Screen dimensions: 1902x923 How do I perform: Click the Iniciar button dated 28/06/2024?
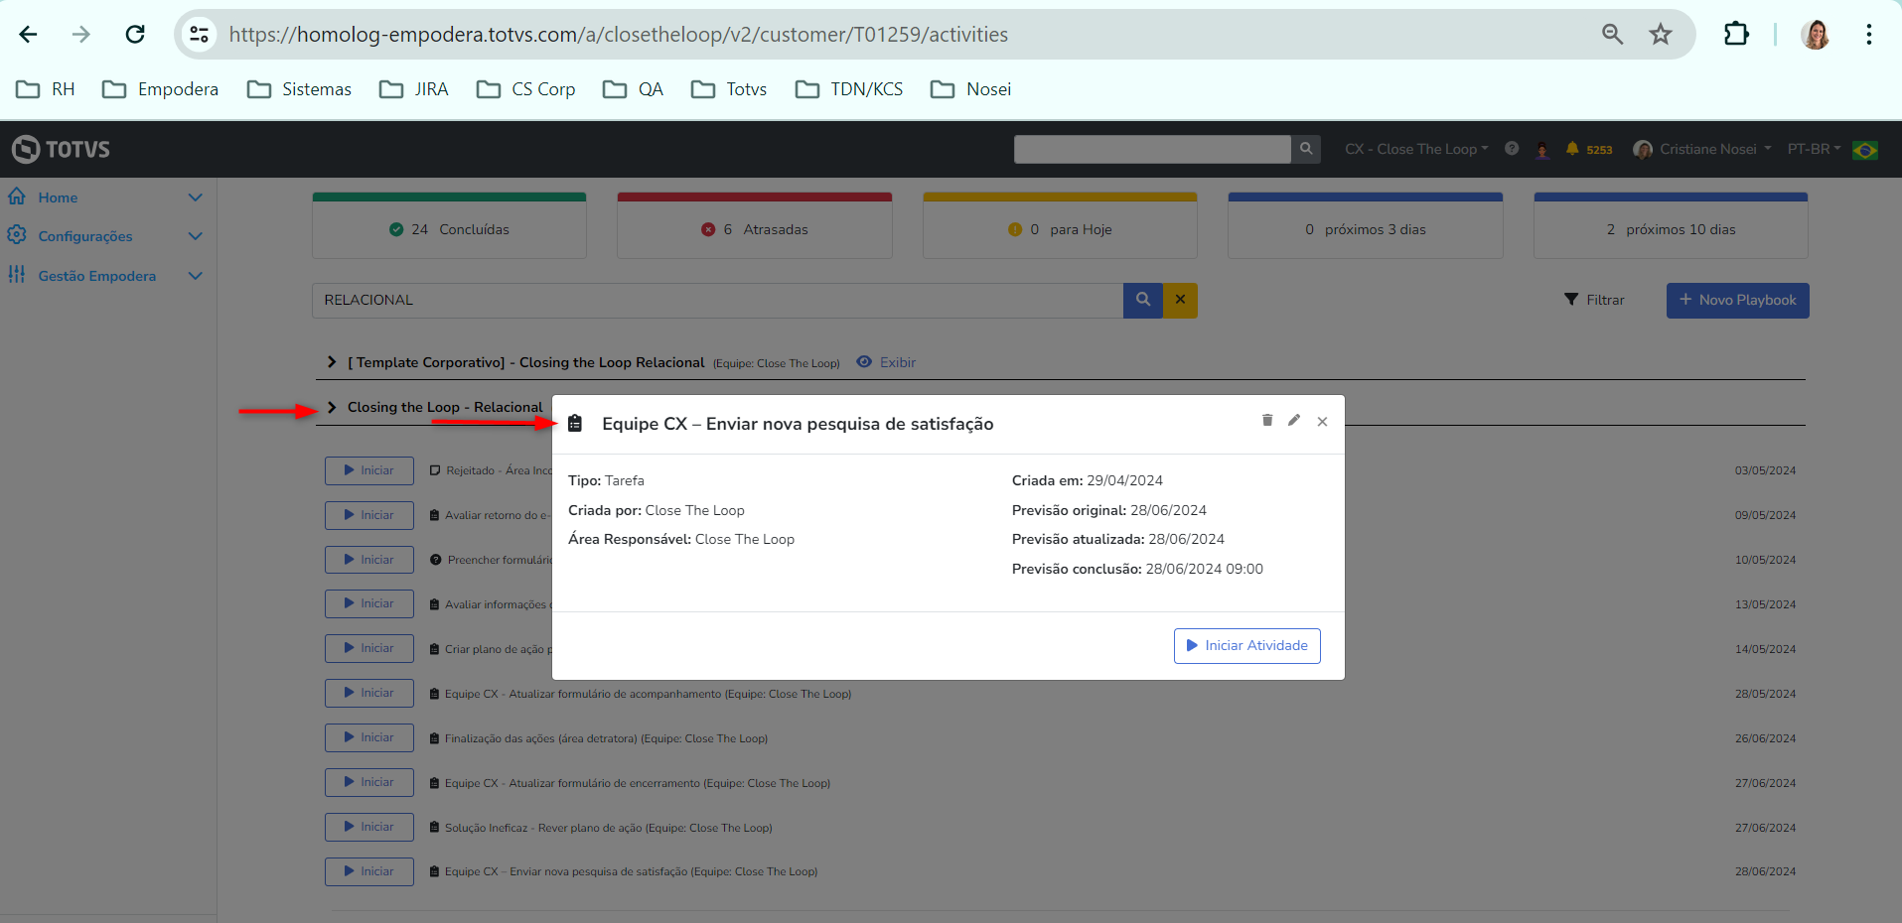tap(369, 871)
